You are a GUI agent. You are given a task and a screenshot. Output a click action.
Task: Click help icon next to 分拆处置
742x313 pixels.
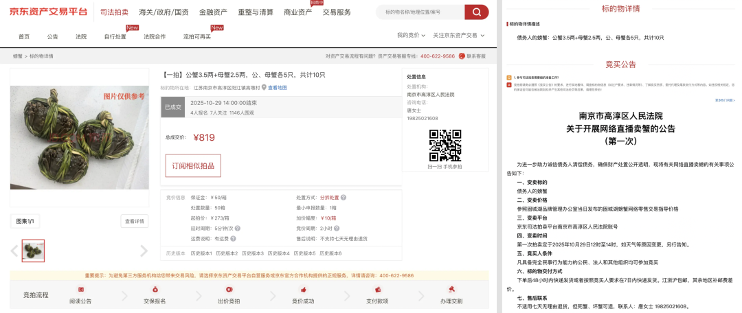(x=344, y=197)
